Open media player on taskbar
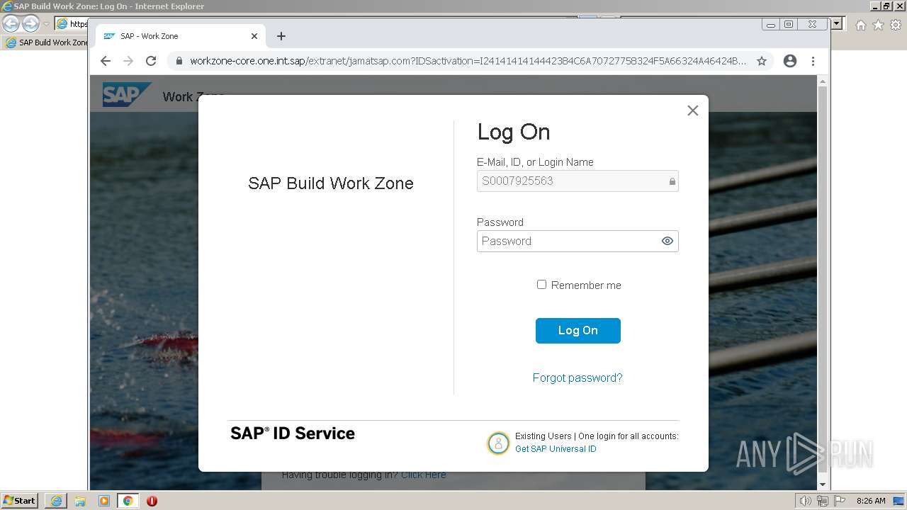 [x=104, y=501]
